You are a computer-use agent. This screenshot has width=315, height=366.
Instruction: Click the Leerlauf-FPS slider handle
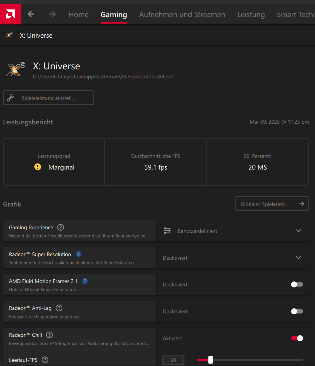[x=210, y=360]
